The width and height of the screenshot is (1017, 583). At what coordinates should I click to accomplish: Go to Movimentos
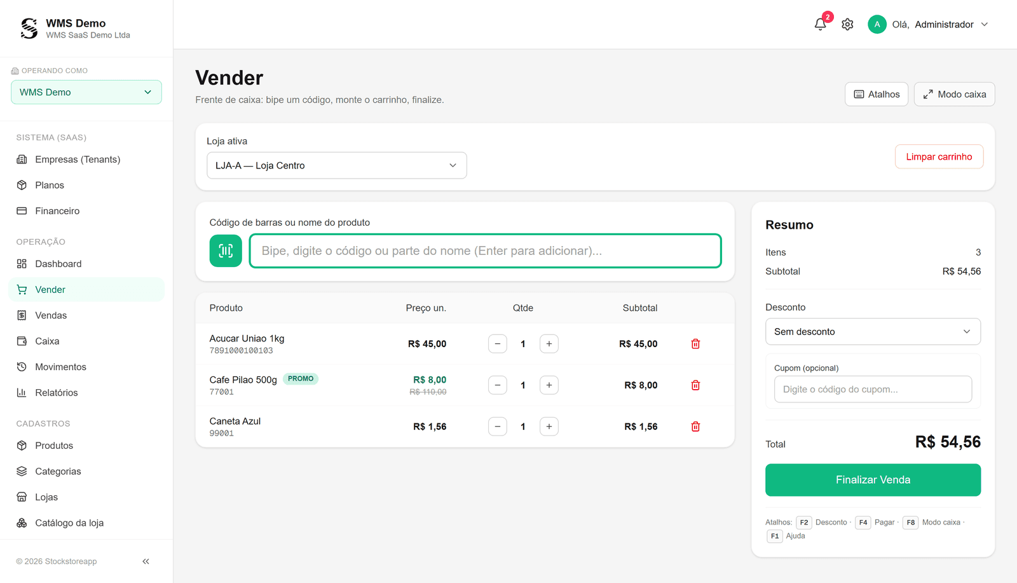click(x=86, y=367)
